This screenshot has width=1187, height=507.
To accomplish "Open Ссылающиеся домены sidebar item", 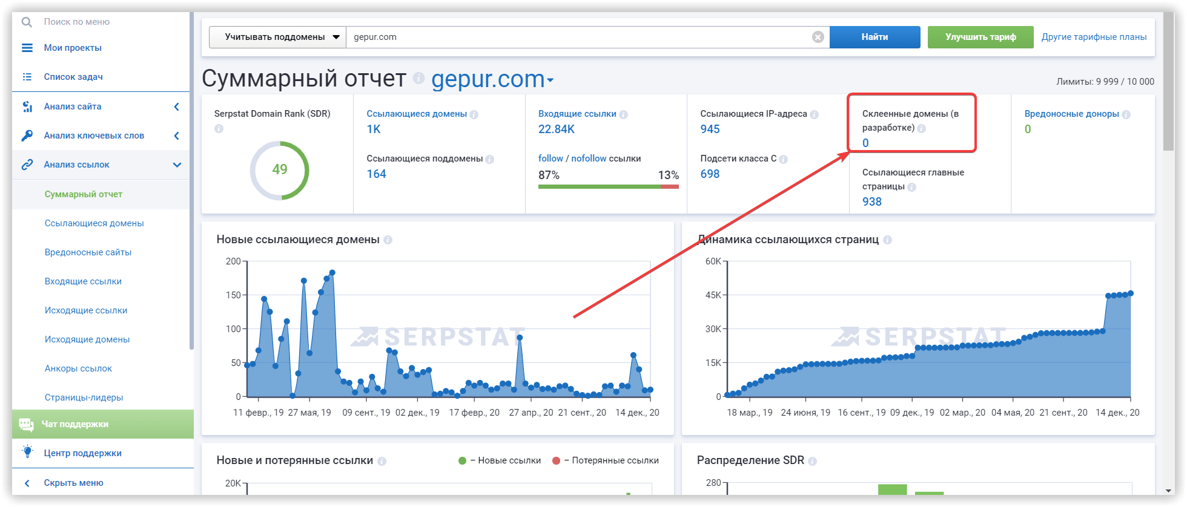I will (x=94, y=223).
